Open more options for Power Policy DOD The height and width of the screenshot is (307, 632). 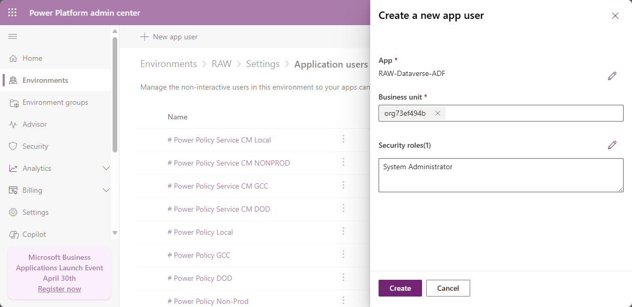(x=343, y=277)
